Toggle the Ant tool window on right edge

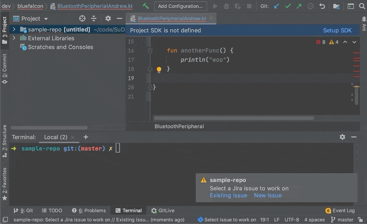coord(364,24)
